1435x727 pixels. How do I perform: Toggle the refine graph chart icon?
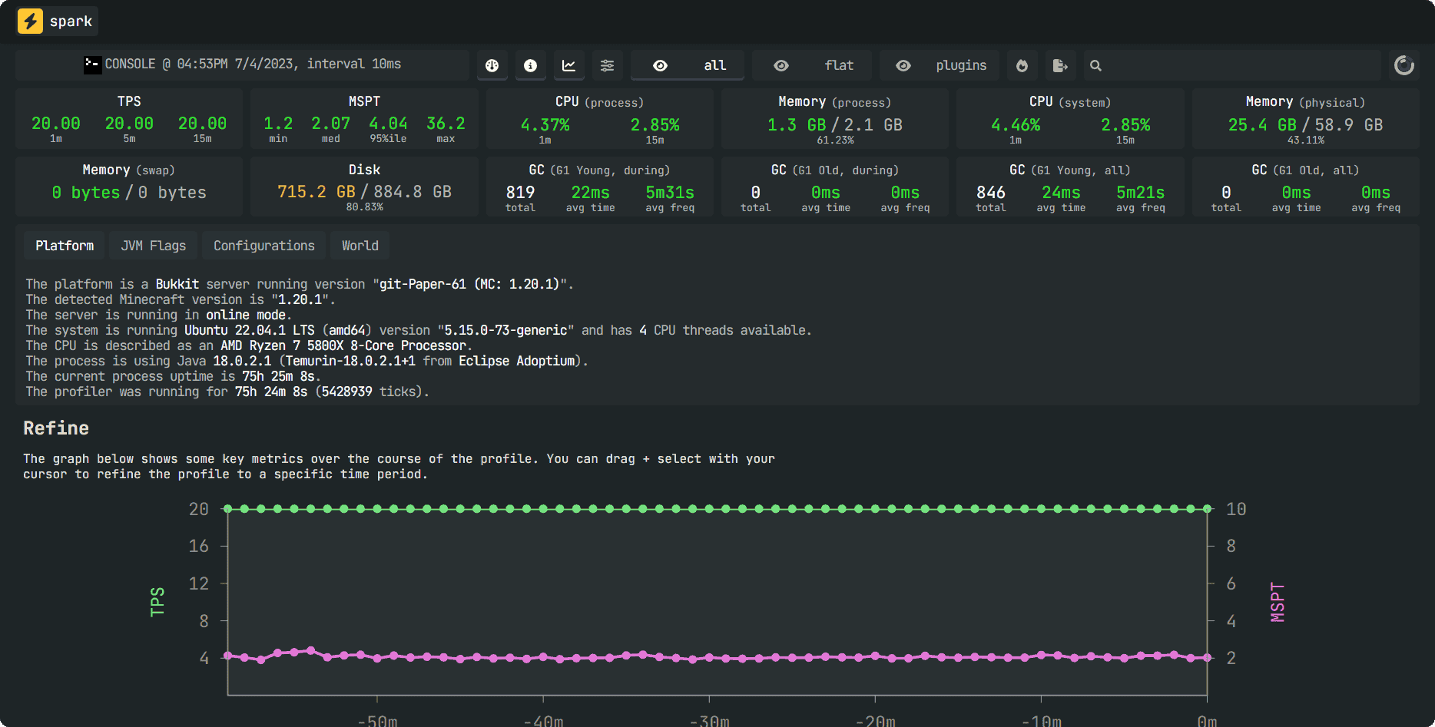pos(568,66)
